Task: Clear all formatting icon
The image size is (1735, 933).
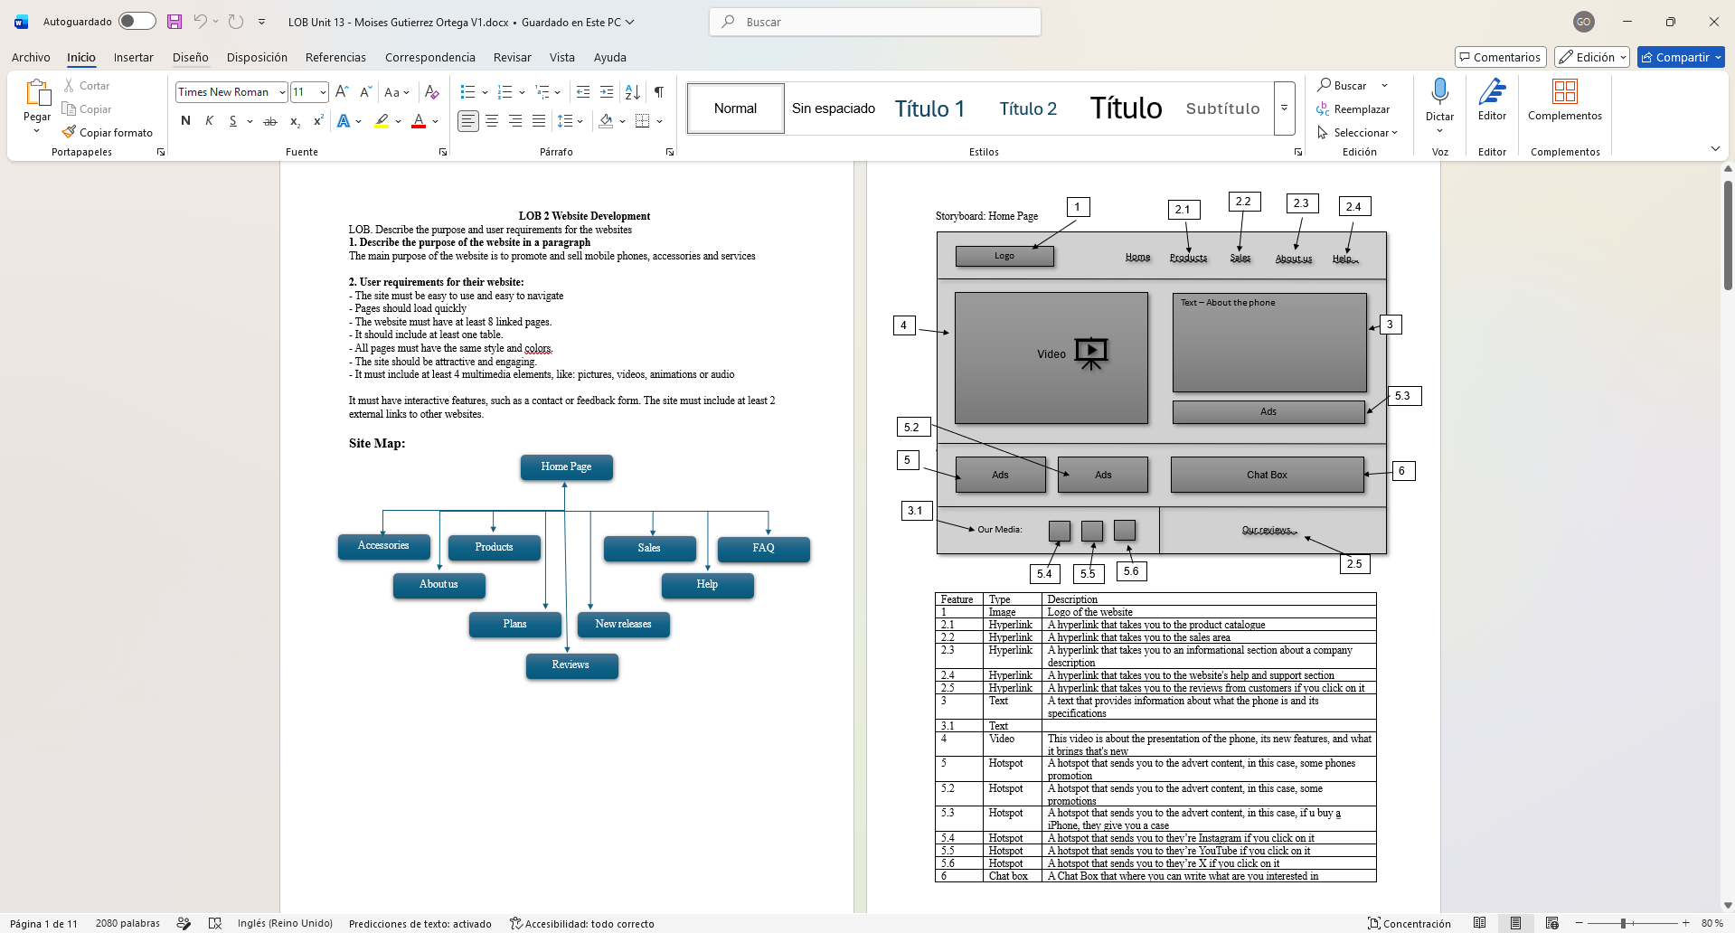Action: click(x=432, y=92)
